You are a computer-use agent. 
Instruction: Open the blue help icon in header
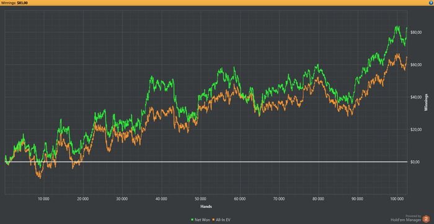pyautogui.click(x=431, y=2)
